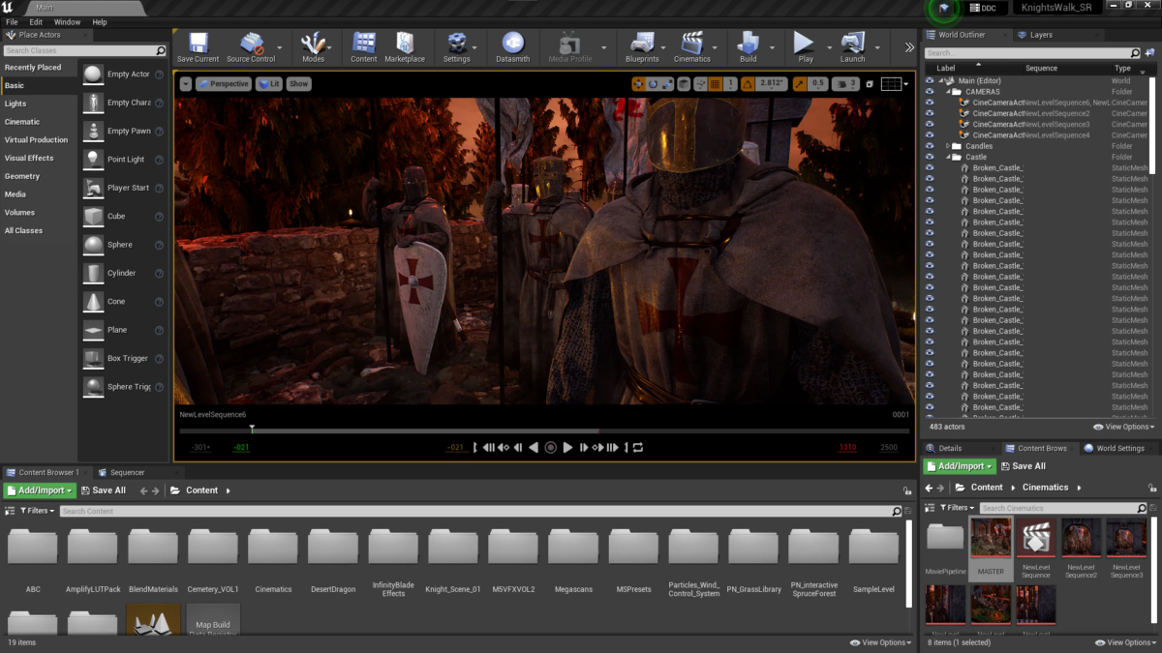
Task: Open the Help menu
Action: click(x=100, y=21)
